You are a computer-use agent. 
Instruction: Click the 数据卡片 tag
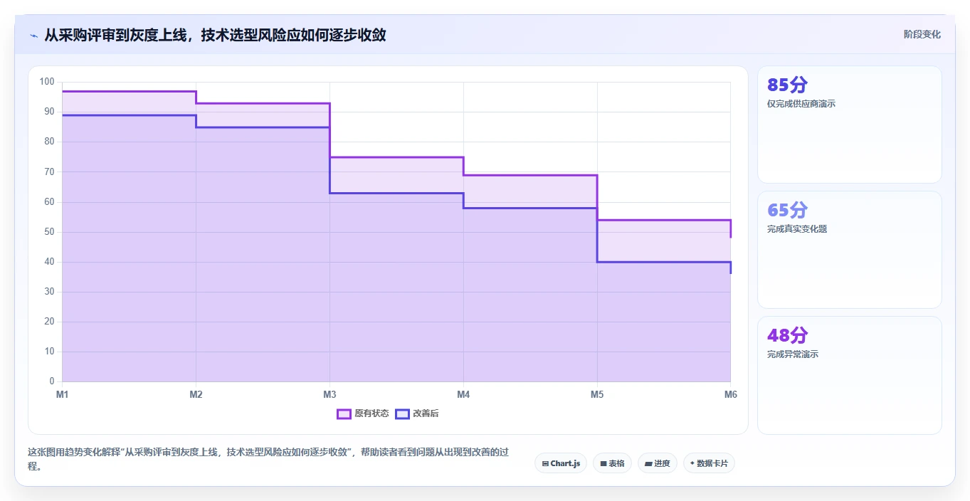point(709,463)
